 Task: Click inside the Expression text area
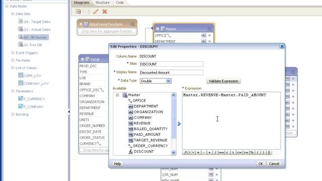(231, 121)
